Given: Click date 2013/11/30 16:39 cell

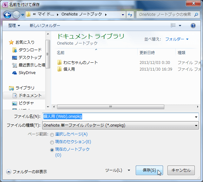Looking at the screenshot, I should pos(156,69).
